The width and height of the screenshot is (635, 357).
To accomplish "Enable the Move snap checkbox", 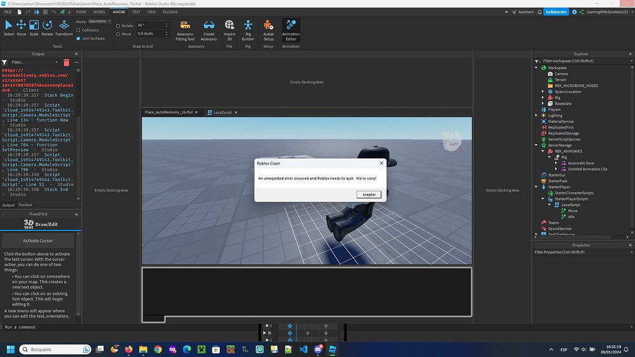I will (x=118, y=34).
